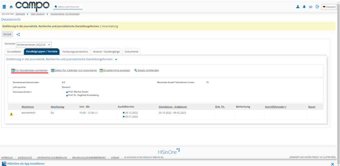Click Für Stundenplan vormerken link
340x166 pixels.
31,70
